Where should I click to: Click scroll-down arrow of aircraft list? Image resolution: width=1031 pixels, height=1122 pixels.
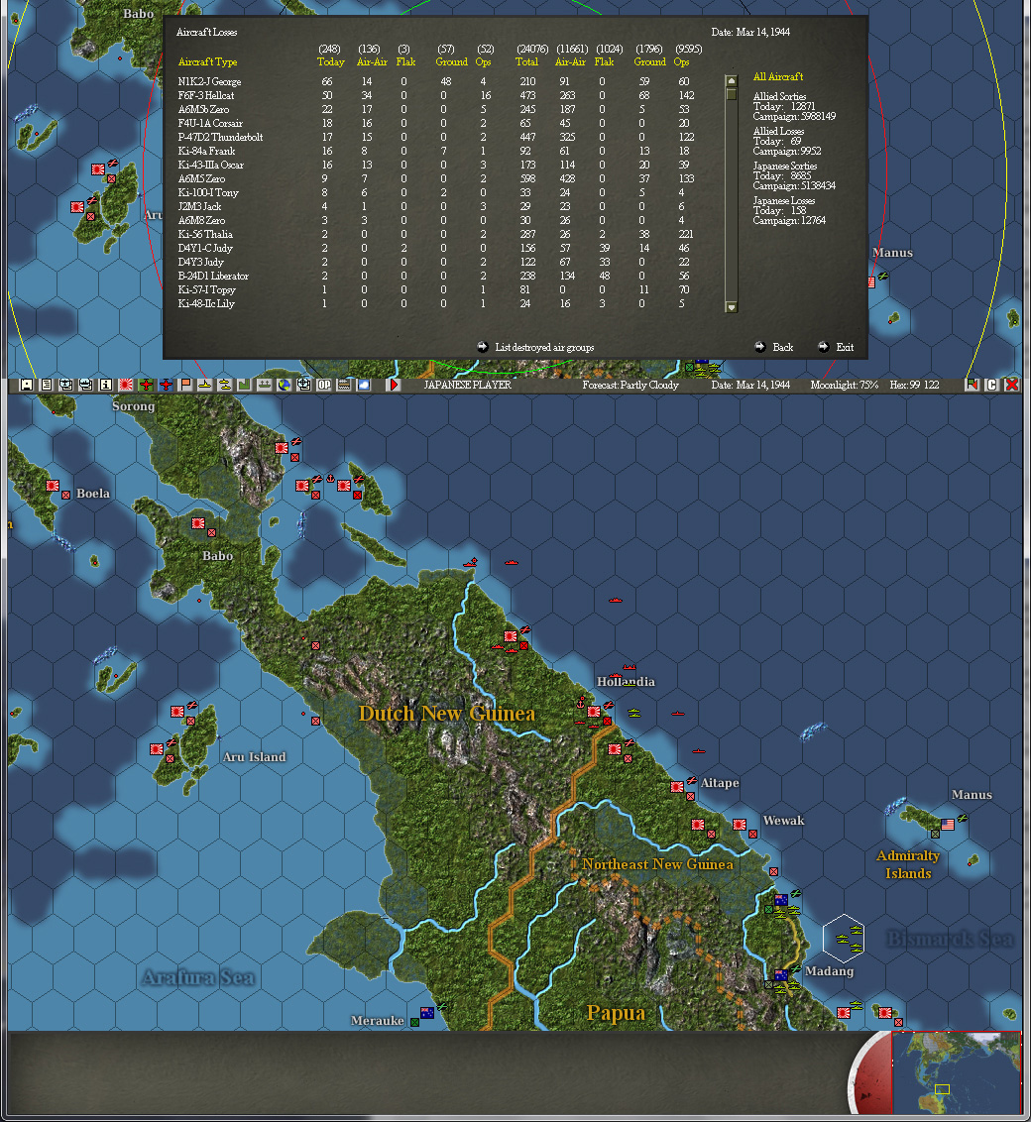pos(732,307)
